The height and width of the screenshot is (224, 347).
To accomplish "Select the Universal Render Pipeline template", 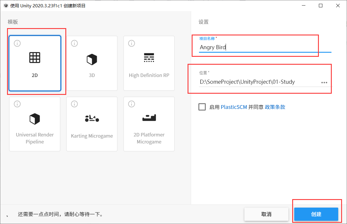I will point(35,124).
